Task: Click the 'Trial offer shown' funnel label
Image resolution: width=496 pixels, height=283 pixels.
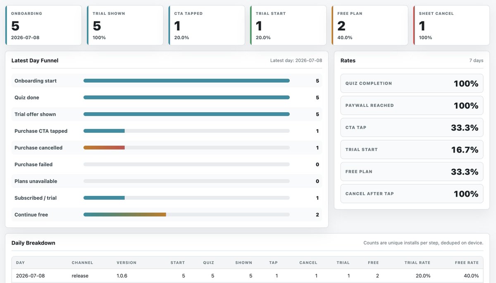Action: point(35,114)
